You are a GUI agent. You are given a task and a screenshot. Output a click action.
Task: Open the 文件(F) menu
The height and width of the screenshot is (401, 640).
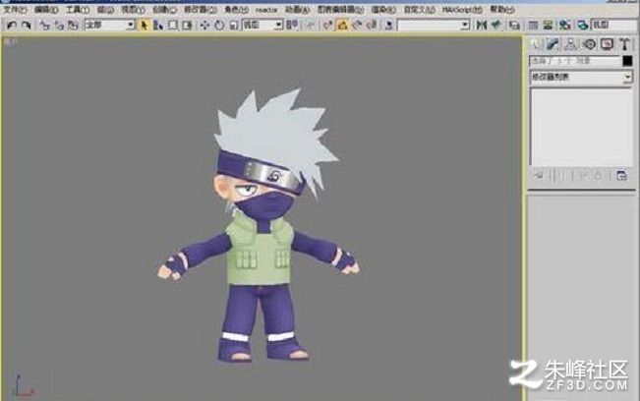click(x=15, y=9)
